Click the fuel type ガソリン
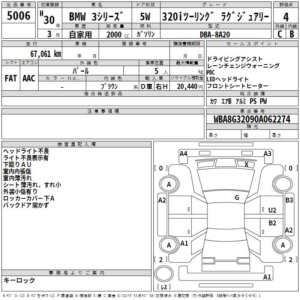The height and width of the screenshot is (300, 300). pos(145,34)
